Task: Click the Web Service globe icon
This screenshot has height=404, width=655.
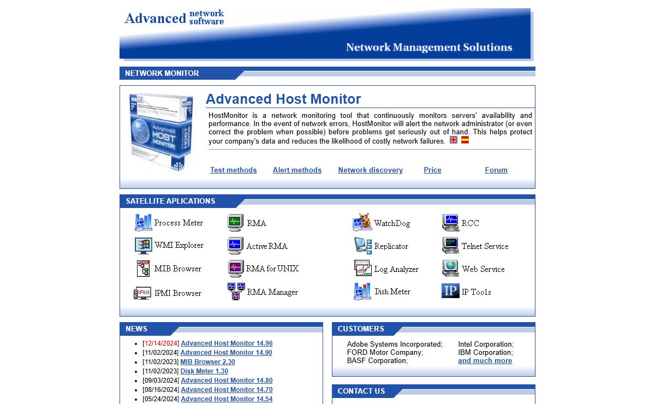Action: point(450,269)
